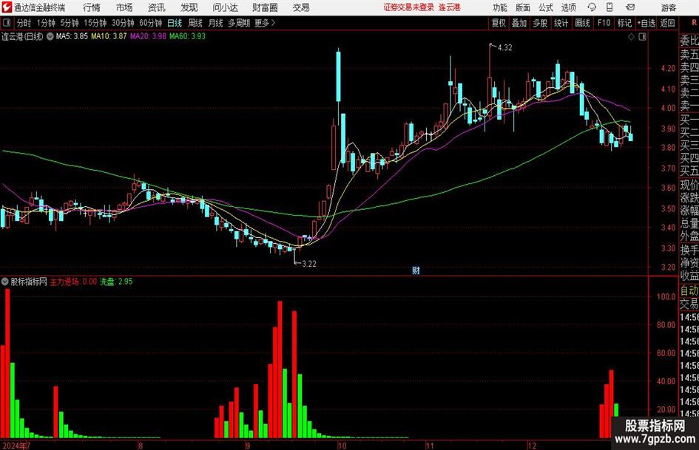Open the 发现 menu
699x450 pixels.
[x=189, y=7]
